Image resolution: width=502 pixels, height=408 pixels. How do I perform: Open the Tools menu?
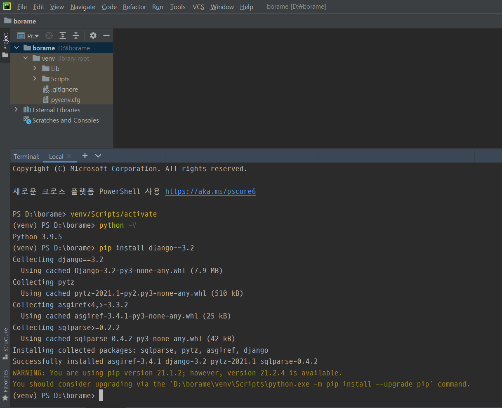click(x=178, y=7)
